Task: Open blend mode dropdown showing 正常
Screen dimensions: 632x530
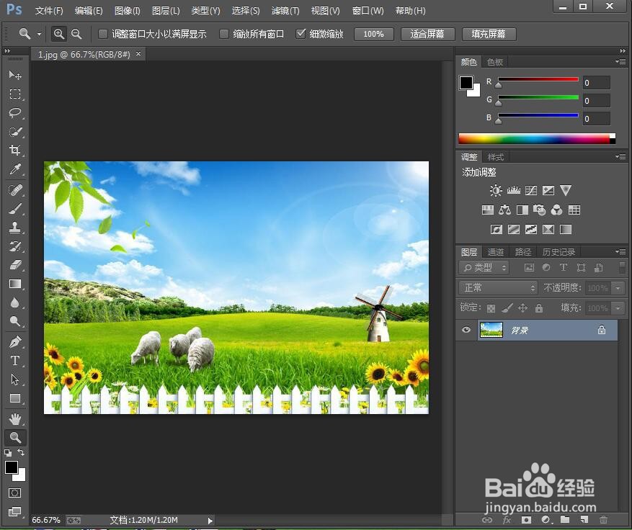Action: tap(498, 287)
